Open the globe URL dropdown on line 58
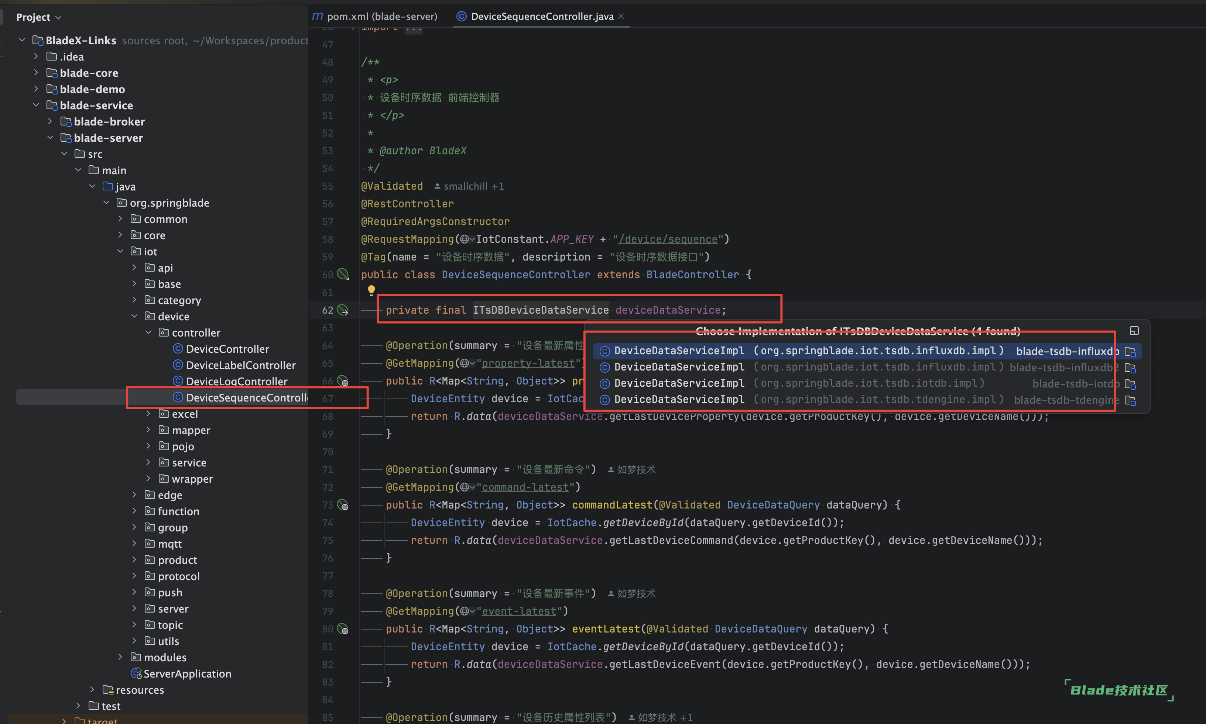1206x724 pixels. pos(467,239)
